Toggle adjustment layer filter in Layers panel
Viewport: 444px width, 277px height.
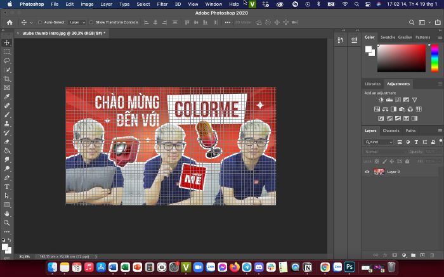(x=408, y=142)
